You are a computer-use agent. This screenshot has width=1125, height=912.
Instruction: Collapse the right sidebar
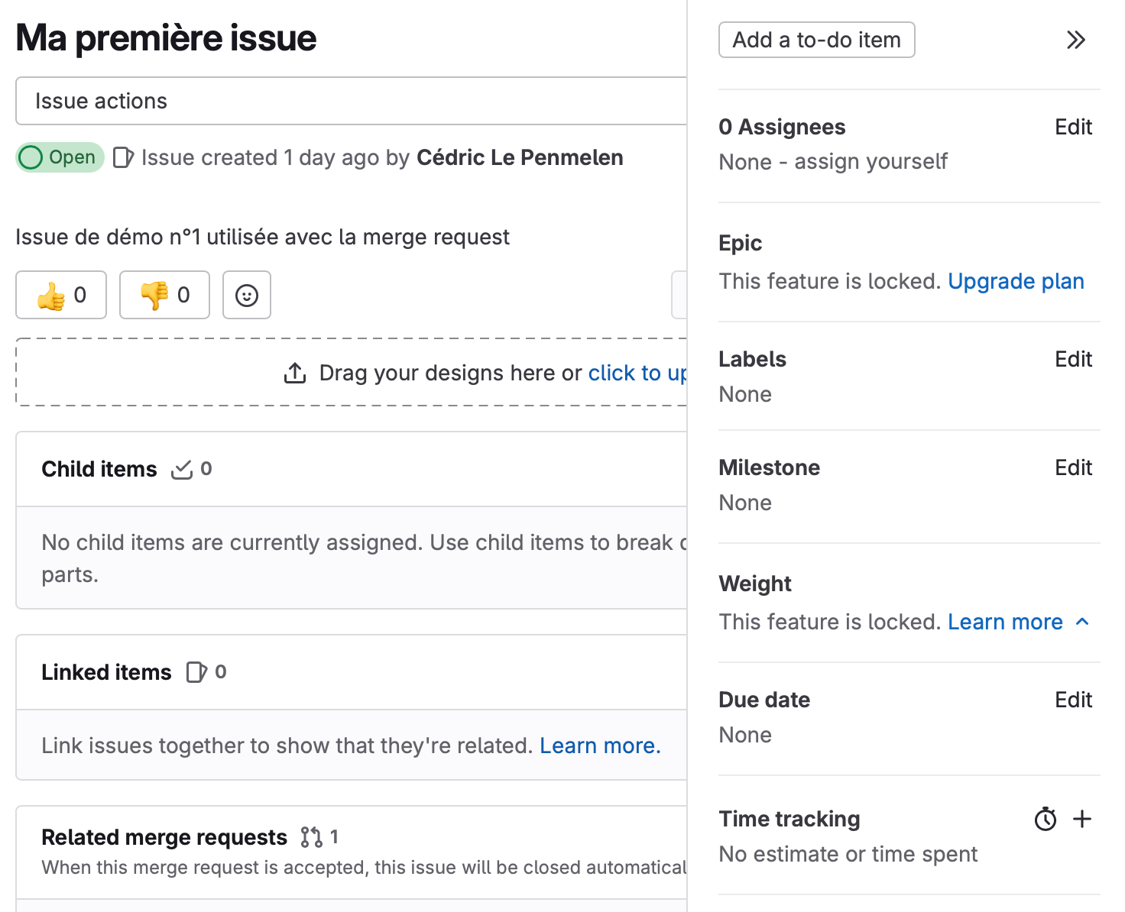[1075, 40]
